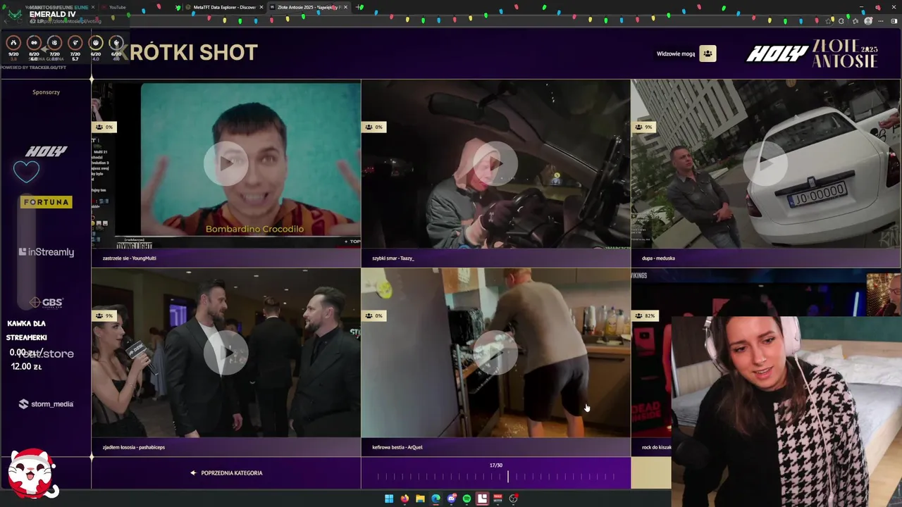Close the MetaTFT Data Explorer tab

261,7
